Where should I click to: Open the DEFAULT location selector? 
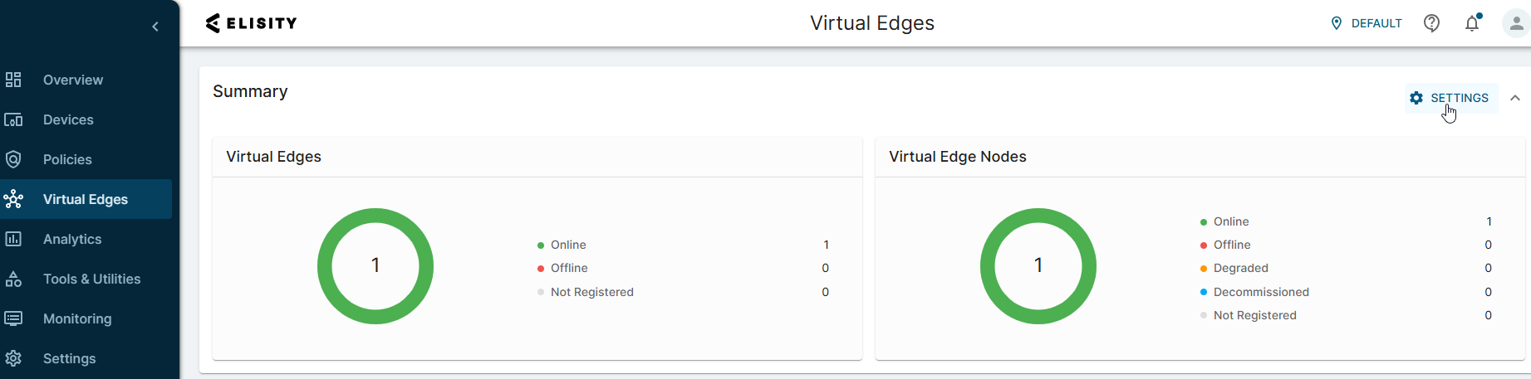click(x=1367, y=23)
